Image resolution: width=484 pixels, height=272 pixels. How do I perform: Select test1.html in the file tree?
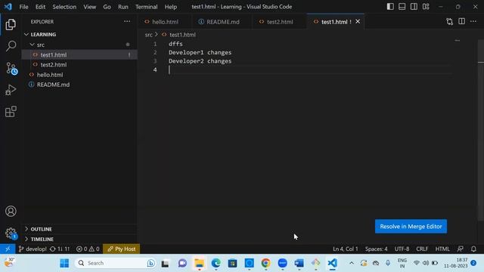tap(79, 55)
